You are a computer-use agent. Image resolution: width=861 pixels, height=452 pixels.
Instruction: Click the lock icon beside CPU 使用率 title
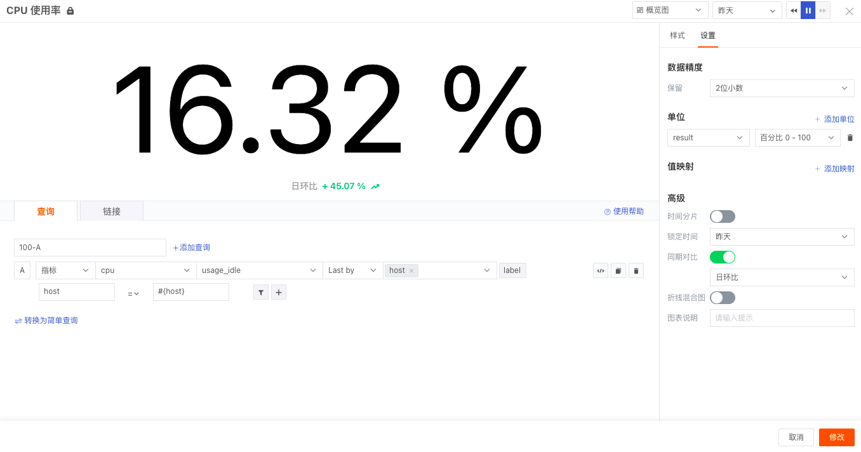pyautogui.click(x=70, y=11)
